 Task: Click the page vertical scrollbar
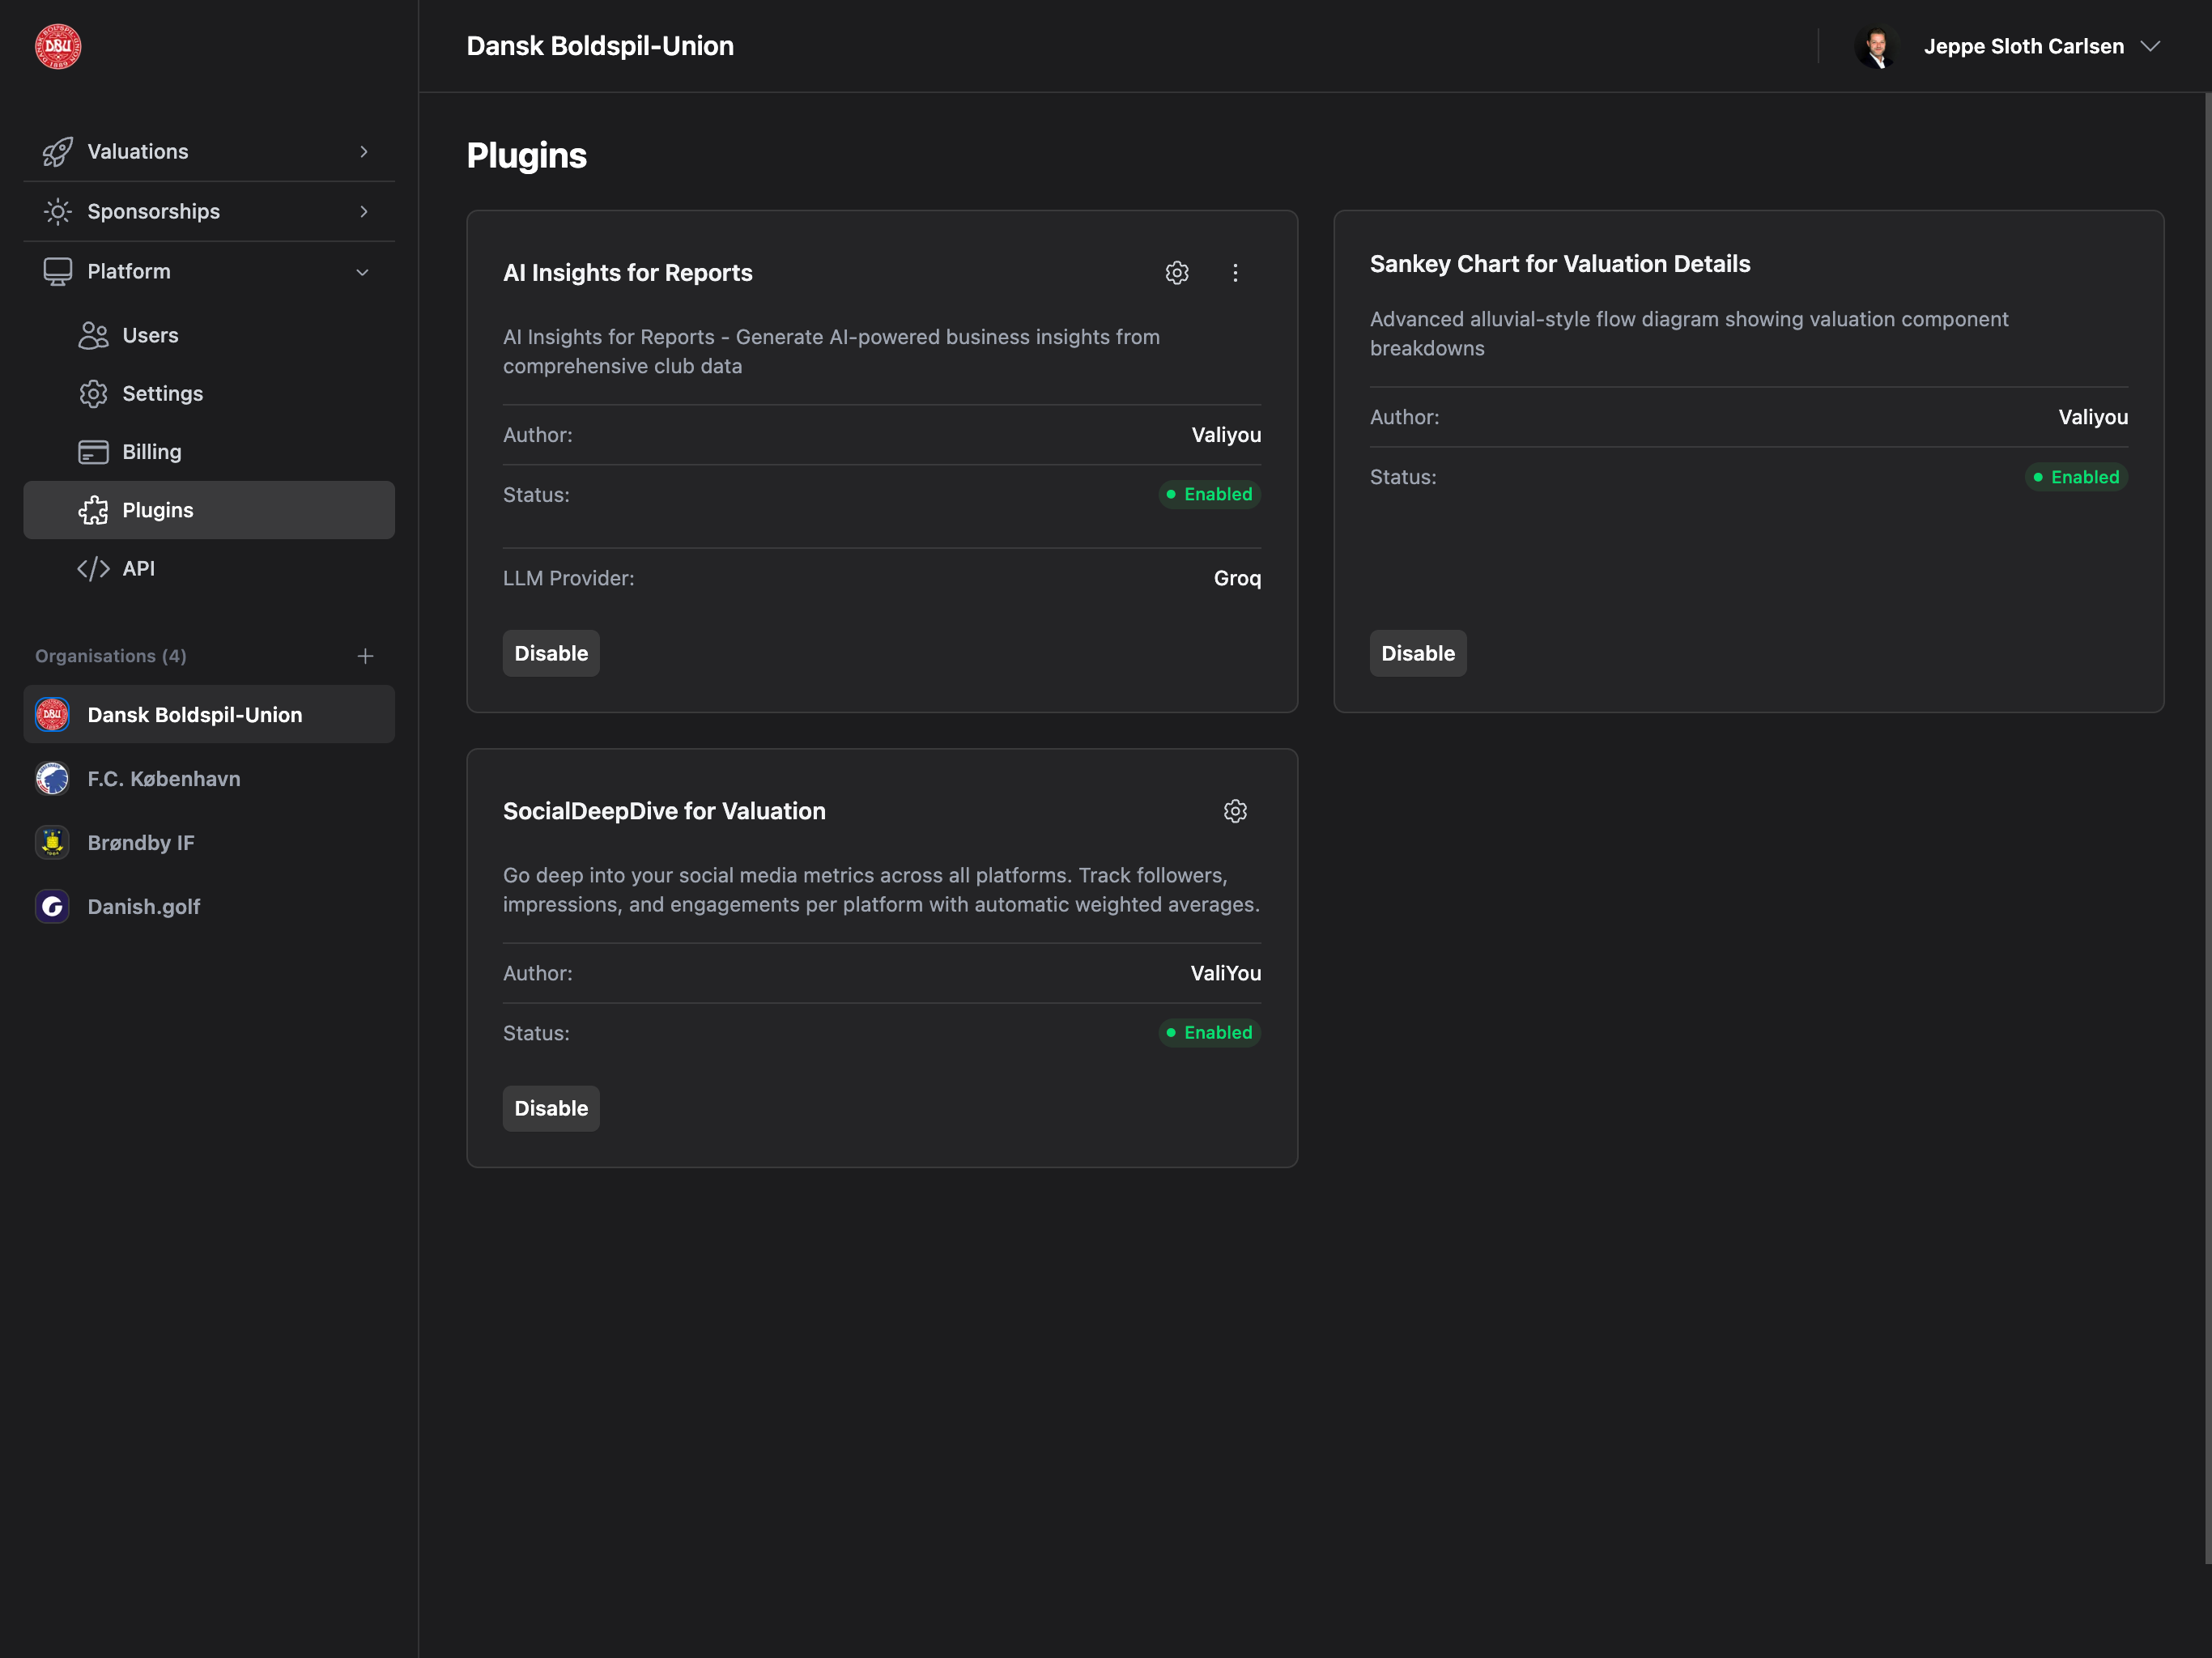click(x=2206, y=828)
